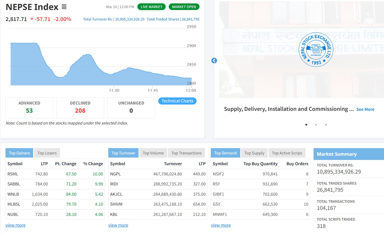Open the Top Transactions tab
This screenshot has width=384, height=234.
pos(186,153)
